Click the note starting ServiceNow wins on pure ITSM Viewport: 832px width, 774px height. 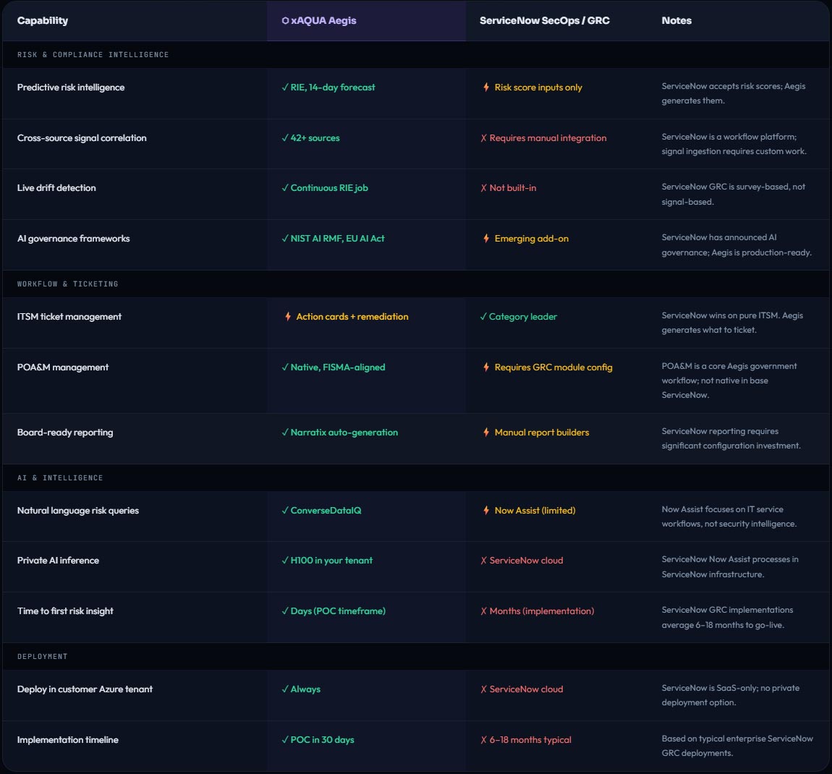click(x=732, y=323)
